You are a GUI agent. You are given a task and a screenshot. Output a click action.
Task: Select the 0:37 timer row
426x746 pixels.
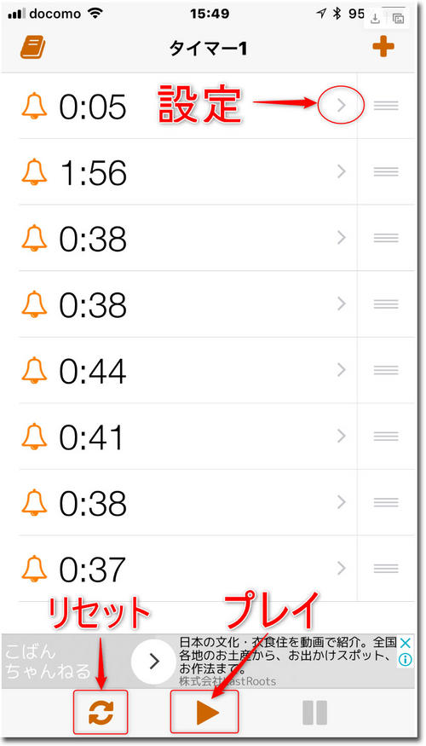pyautogui.click(x=187, y=568)
